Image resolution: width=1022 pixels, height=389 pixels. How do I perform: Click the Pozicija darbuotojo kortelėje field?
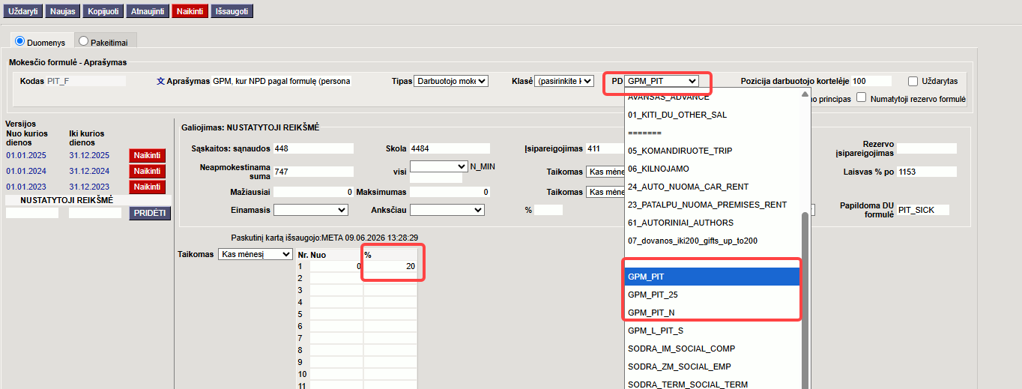coord(872,81)
